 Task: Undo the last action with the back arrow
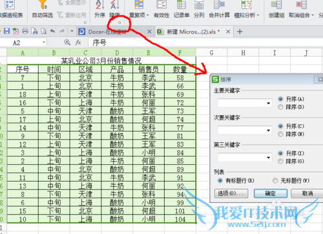(53, 31)
